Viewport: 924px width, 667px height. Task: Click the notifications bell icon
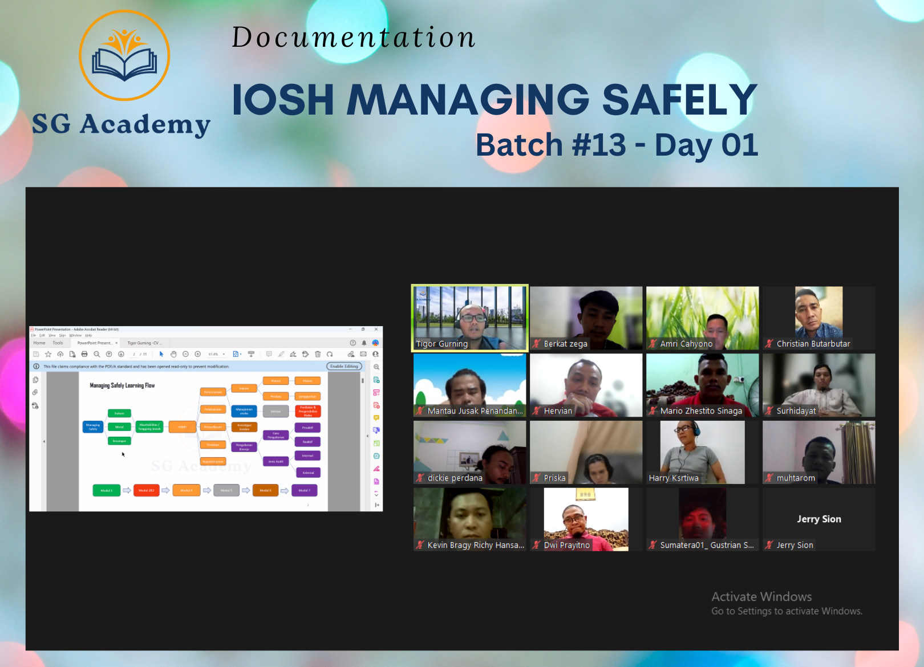point(364,343)
